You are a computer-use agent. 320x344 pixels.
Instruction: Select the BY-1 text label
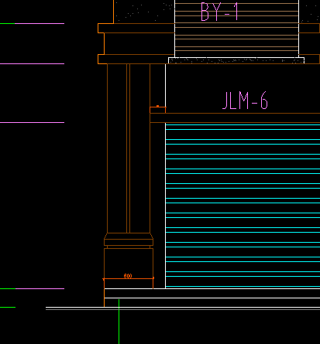point(219,12)
